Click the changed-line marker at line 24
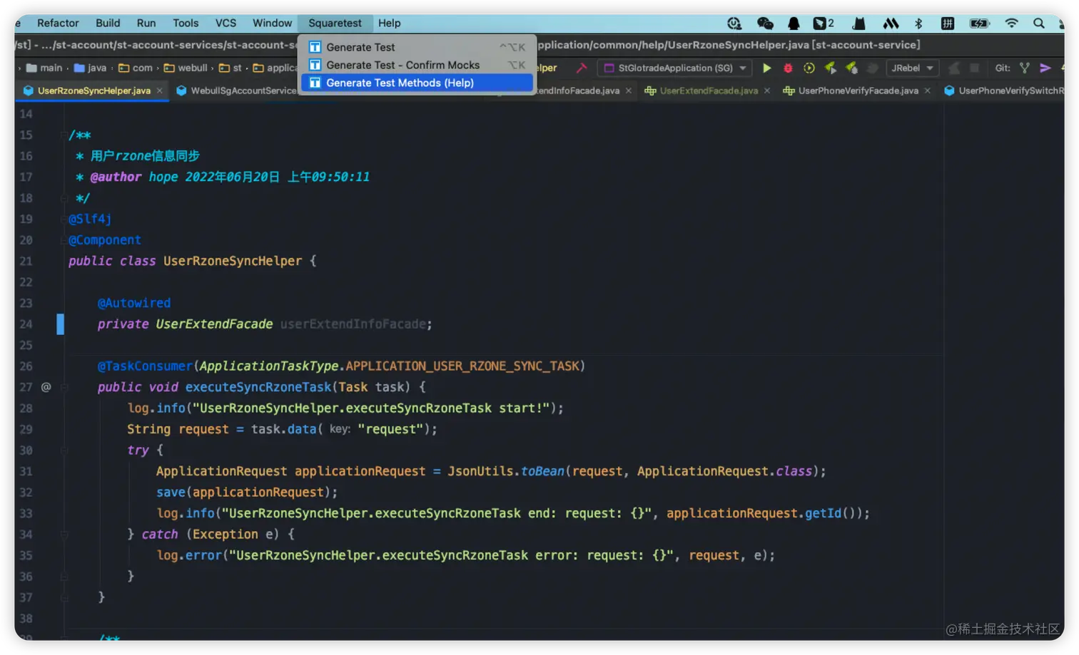Viewport: 1079px width, 655px height. coord(61,324)
